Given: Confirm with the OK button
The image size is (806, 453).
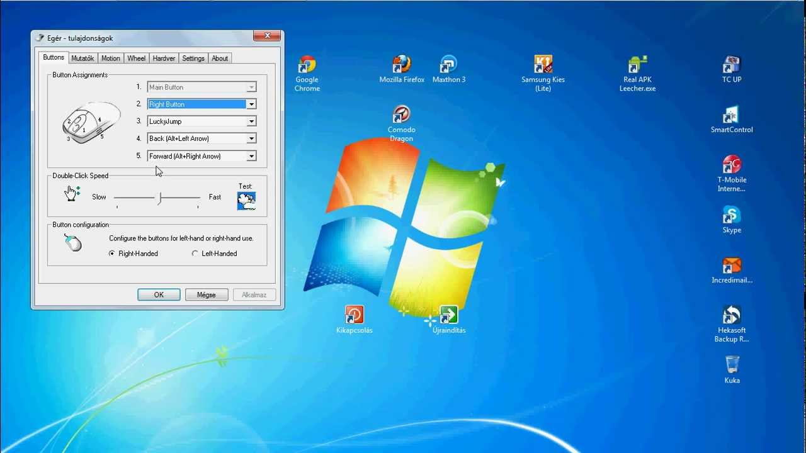Looking at the screenshot, I should pyautogui.click(x=159, y=294).
